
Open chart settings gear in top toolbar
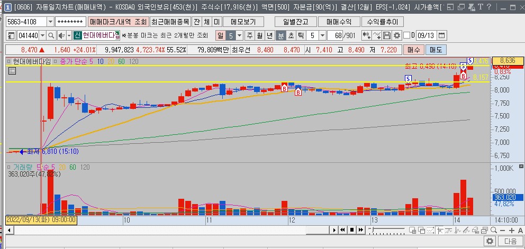397,35
